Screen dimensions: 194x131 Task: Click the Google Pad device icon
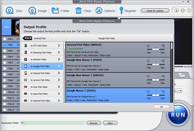(26, 66)
